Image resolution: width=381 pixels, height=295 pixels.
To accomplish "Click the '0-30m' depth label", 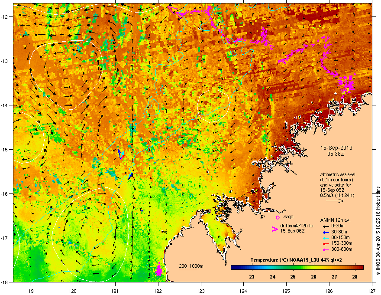I will coord(338,226).
